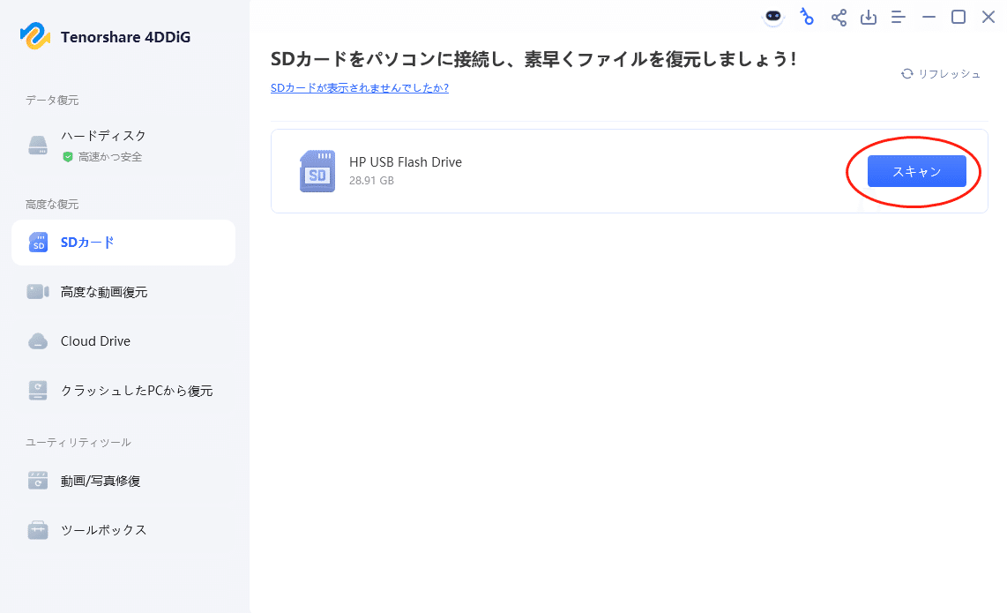
Task: Switch to 高度な動画復元 section
Action: (123, 291)
